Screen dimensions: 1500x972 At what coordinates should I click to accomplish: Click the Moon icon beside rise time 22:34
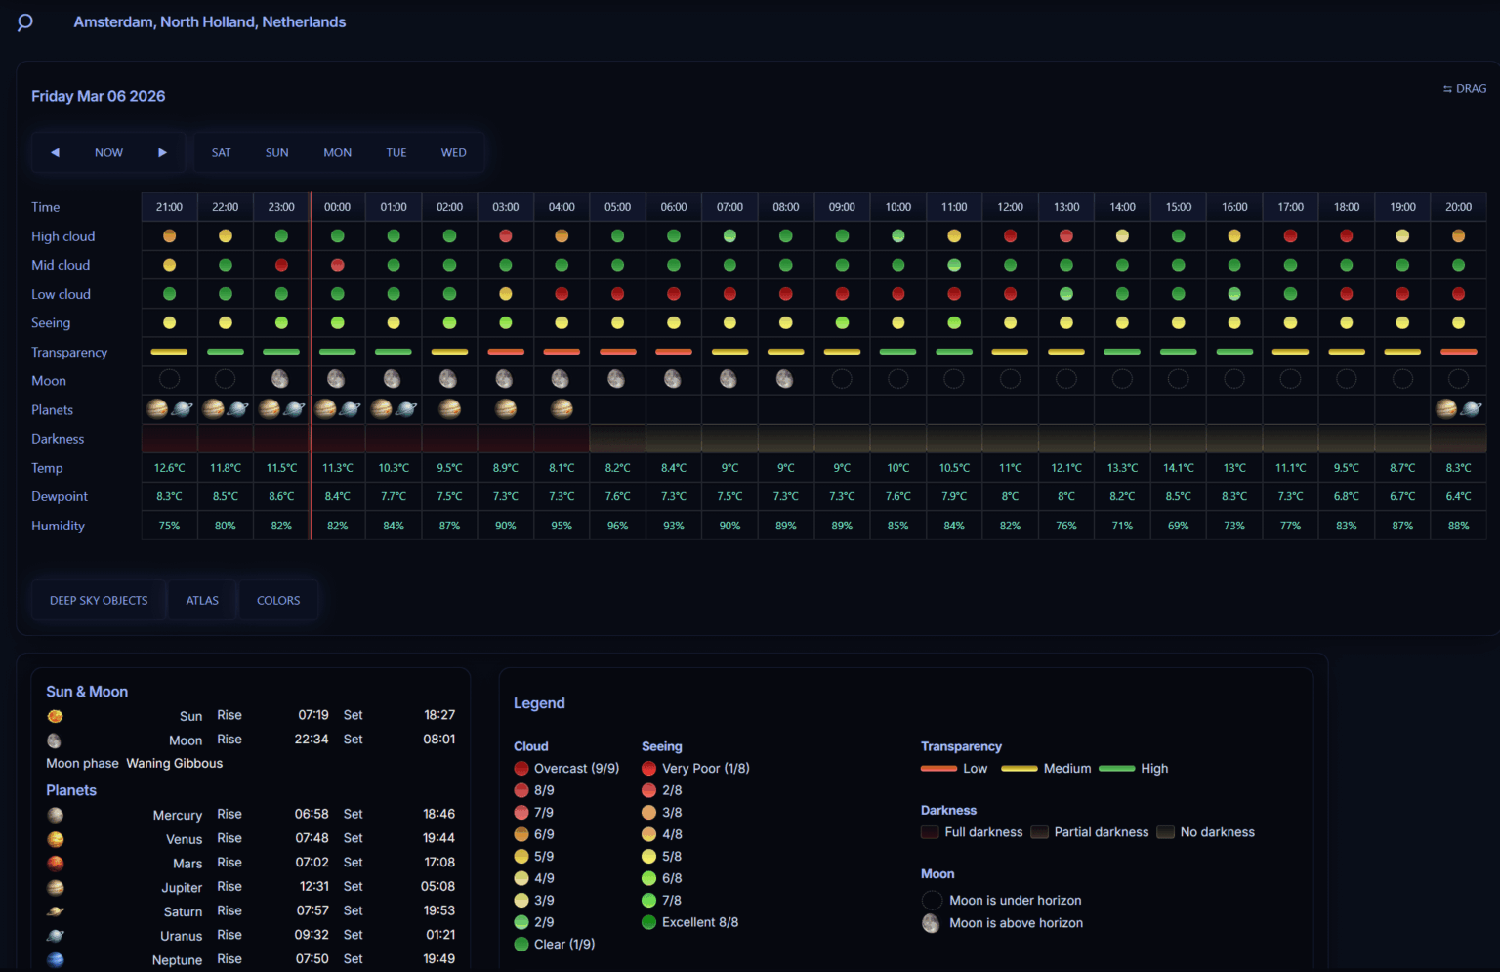point(54,740)
